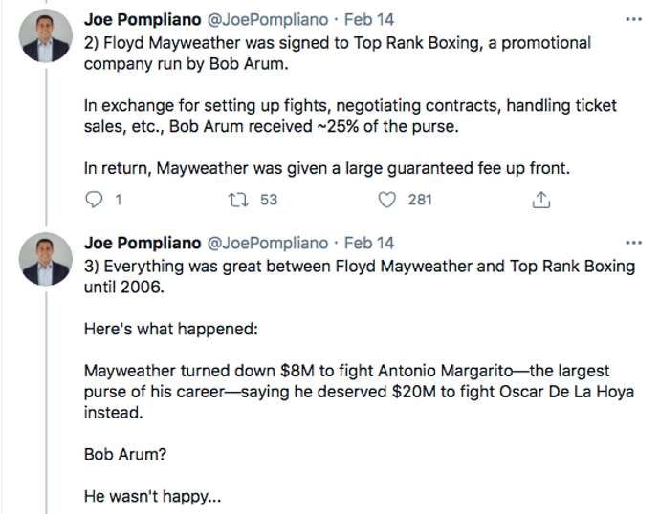Open the more options menu on the first tweet
The image size is (660, 514).
(x=632, y=19)
